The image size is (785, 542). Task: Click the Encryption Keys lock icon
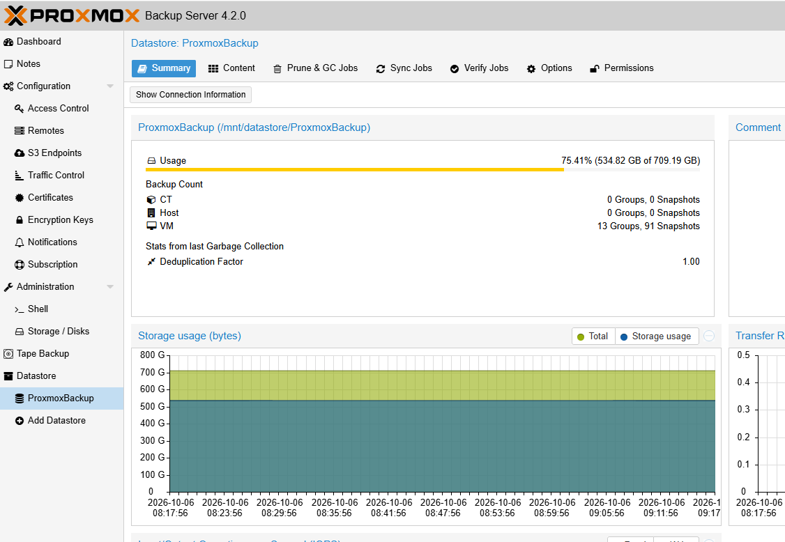click(19, 219)
